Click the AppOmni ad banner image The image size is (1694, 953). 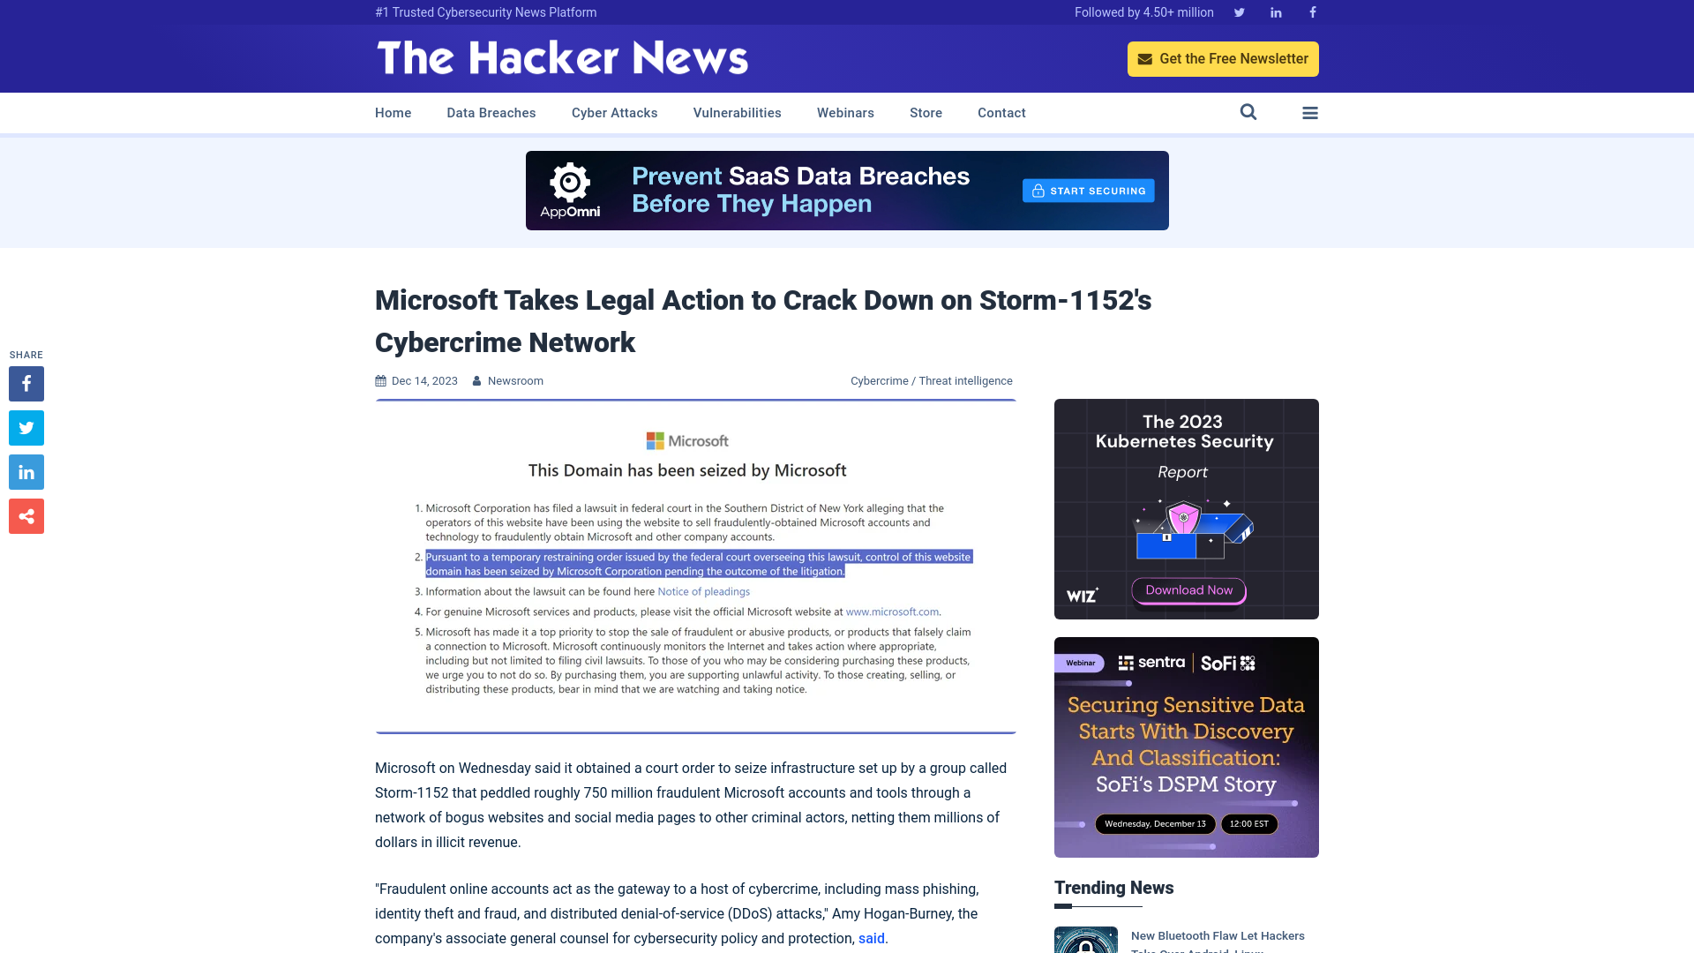point(847,191)
